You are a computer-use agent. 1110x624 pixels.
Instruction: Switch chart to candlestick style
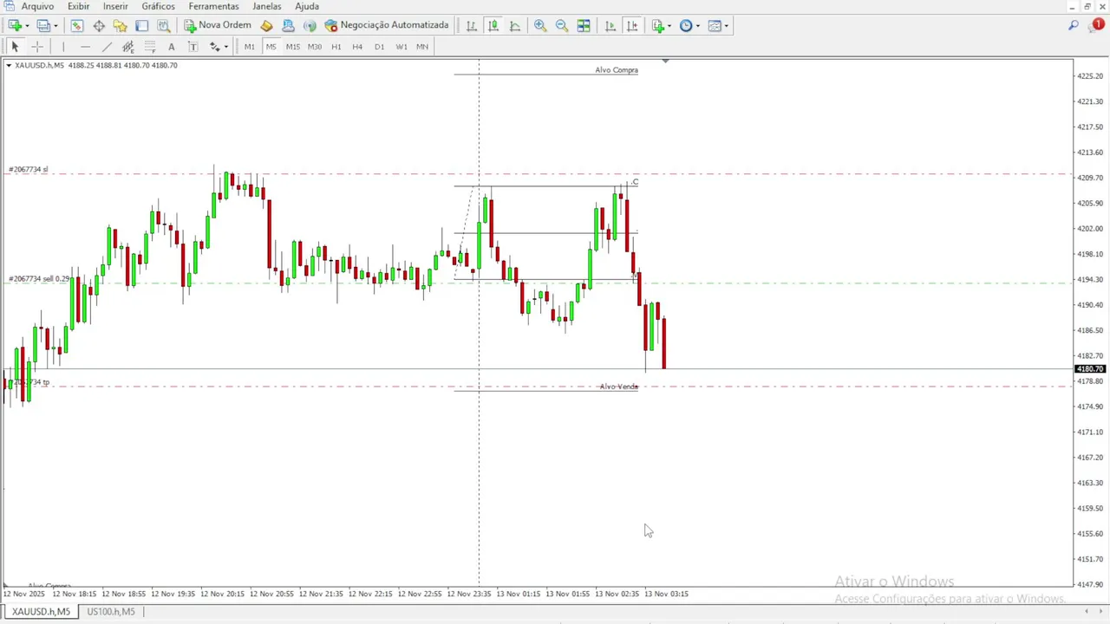tap(493, 26)
